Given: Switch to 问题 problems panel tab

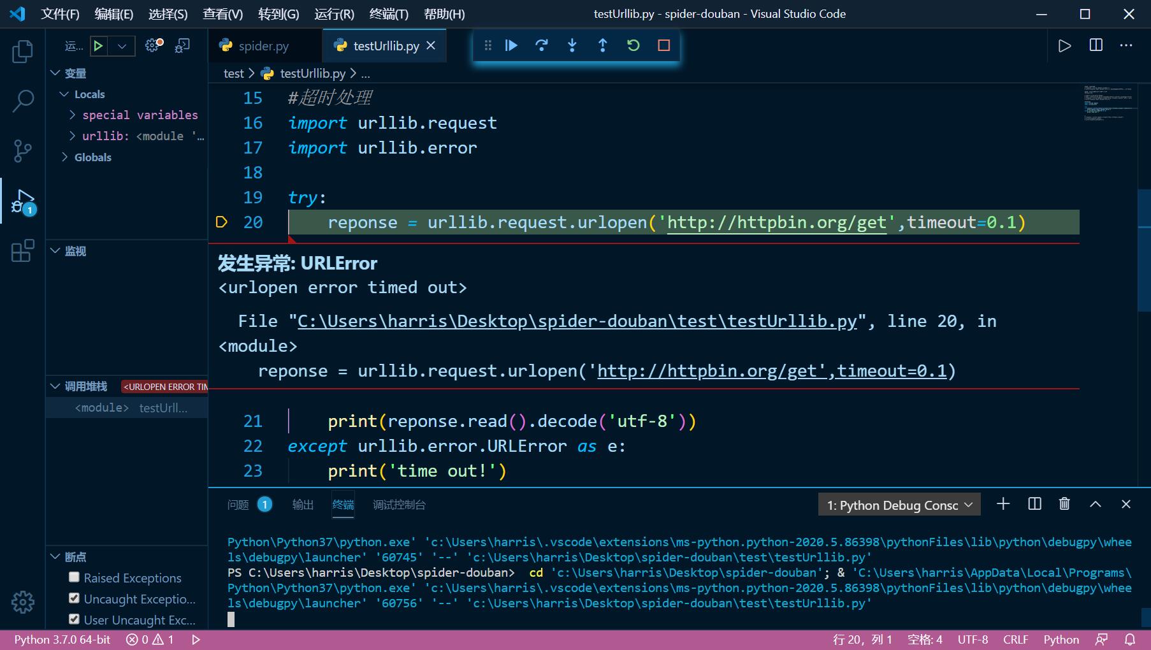Looking at the screenshot, I should [x=249, y=505].
